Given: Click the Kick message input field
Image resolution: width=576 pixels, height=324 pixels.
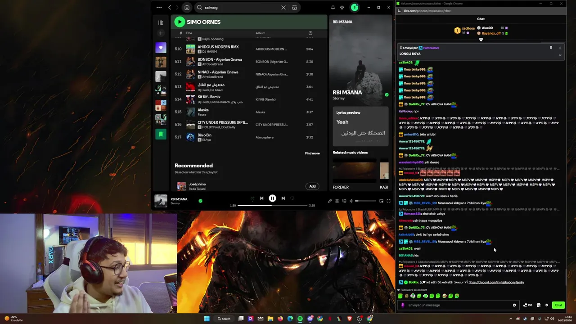Looking at the screenshot, I should click(458, 305).
